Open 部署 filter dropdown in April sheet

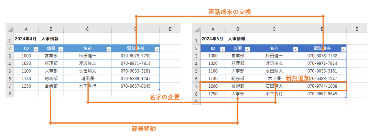60,49
